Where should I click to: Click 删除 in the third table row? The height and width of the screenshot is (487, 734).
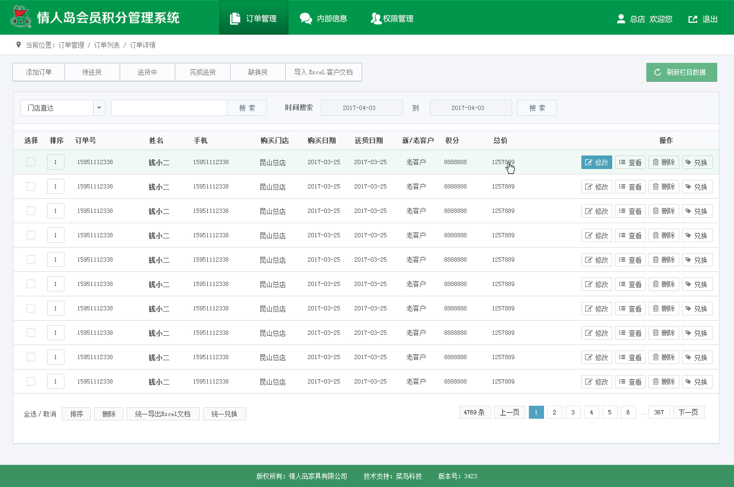664,211
